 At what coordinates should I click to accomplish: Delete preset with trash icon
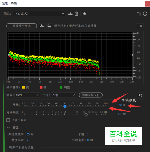point(76,13)
